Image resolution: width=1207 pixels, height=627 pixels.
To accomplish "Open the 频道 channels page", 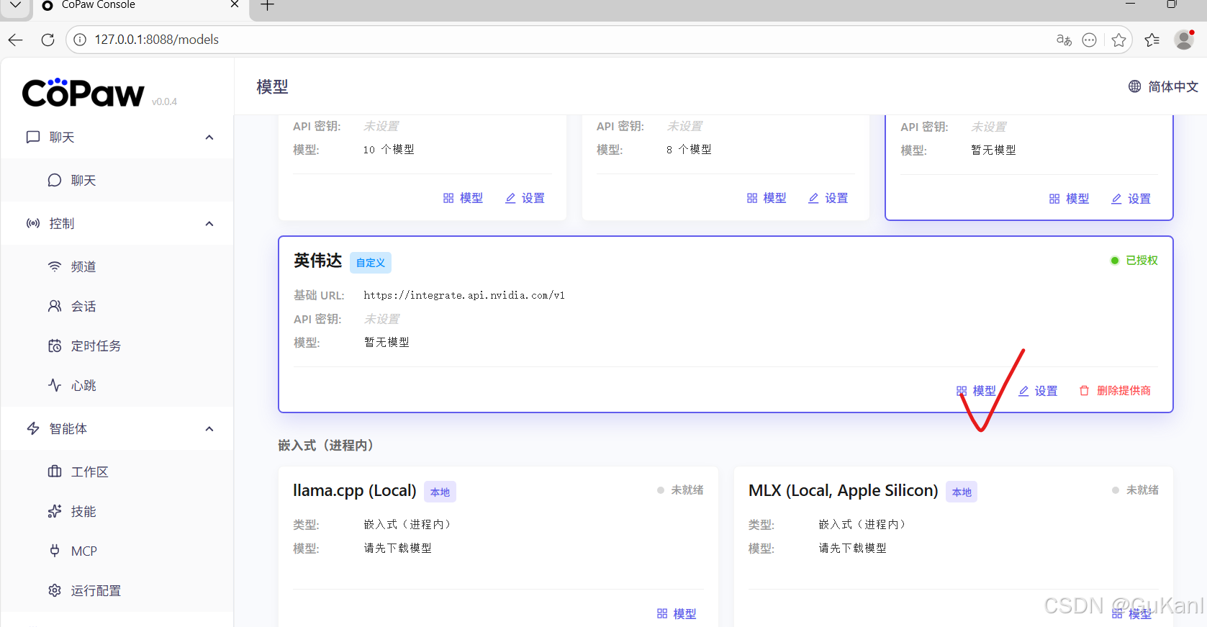I will pos(117,266).
